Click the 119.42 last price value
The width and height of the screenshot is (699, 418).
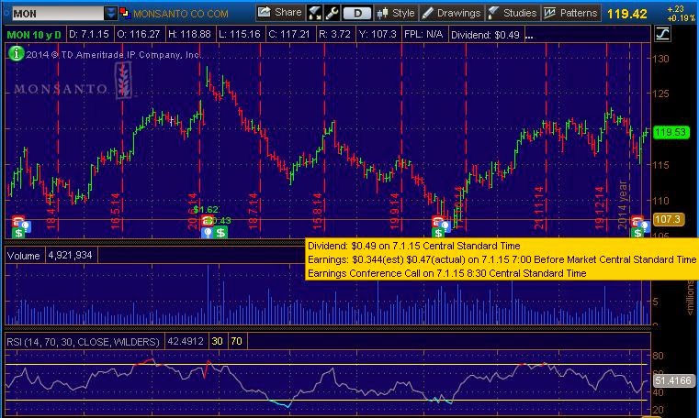coord(626,14)
